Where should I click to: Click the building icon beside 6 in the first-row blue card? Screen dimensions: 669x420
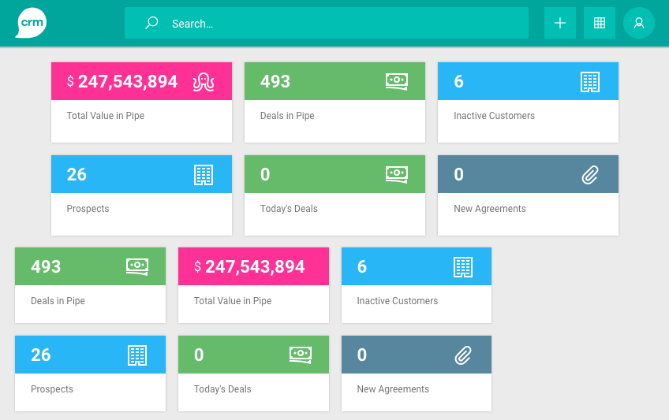(x=590, y=82)
